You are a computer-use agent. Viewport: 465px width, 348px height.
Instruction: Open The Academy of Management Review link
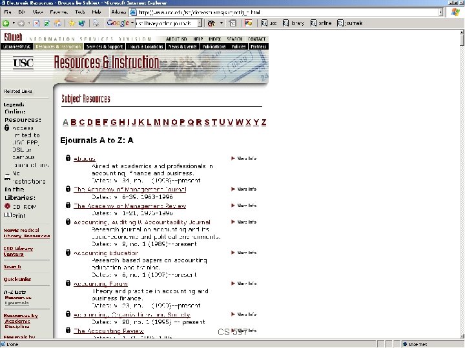130,206
